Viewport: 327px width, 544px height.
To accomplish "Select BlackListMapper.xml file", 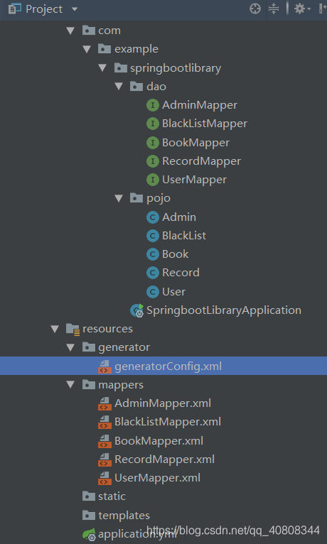I will pyautogui.click(x=168, y=422).
